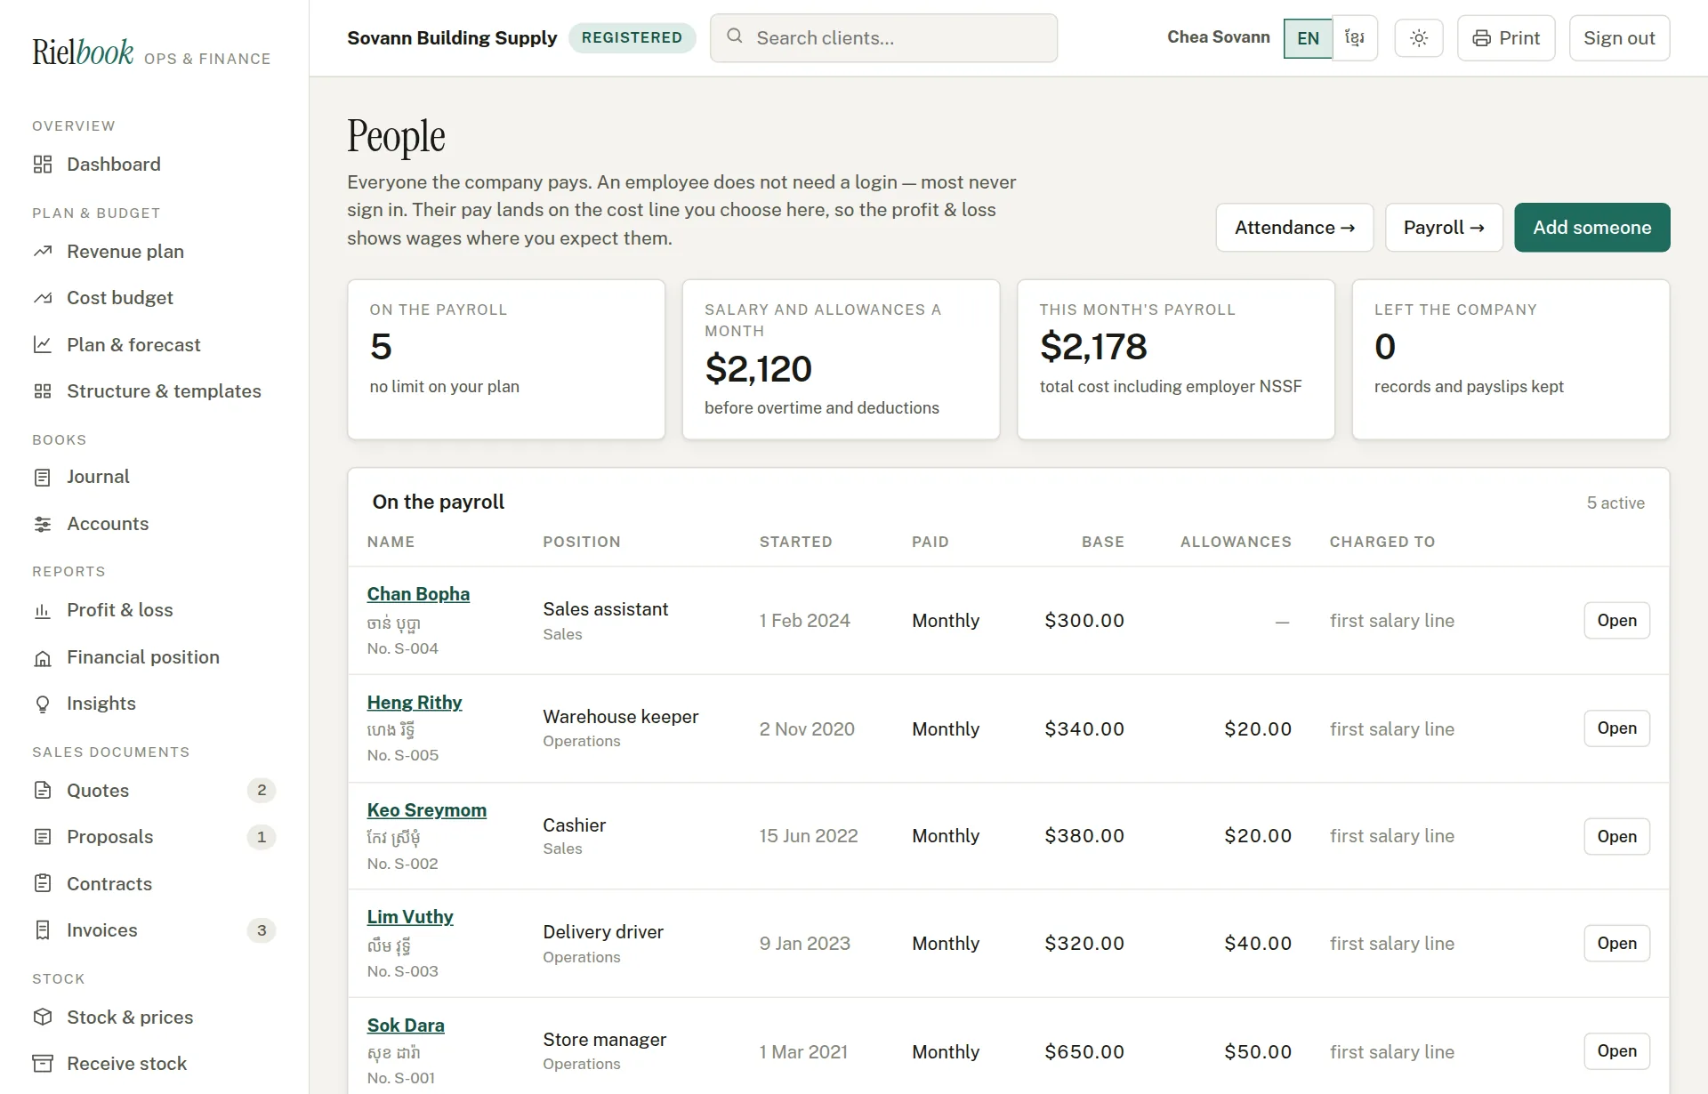
Task: Click the Stock & prices box icon
Action: pos(43,1017)
